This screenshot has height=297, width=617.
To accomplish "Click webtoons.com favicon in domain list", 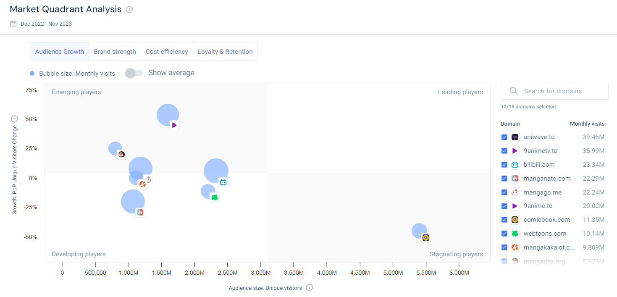I will click(x=515, y=234).
